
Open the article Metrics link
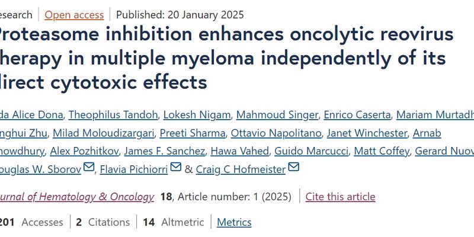pos(234,222)
